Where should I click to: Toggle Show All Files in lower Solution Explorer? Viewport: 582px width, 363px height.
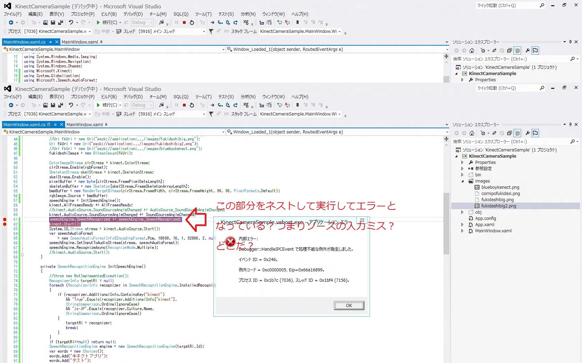tap(517, 133)
